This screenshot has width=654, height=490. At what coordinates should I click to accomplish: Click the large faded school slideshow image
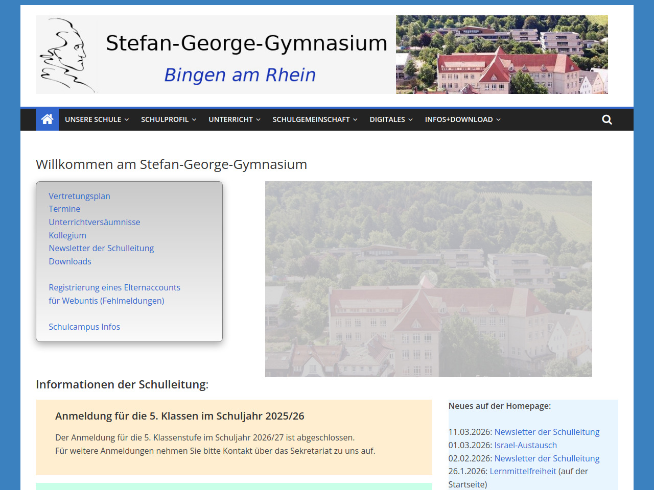pos(428,279)
